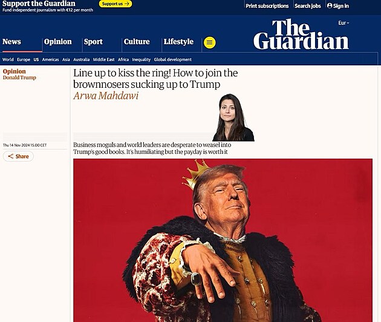Open the Search jobs link
The width and height of the screenshot is (381, 322).
click(x=308, y=6)
